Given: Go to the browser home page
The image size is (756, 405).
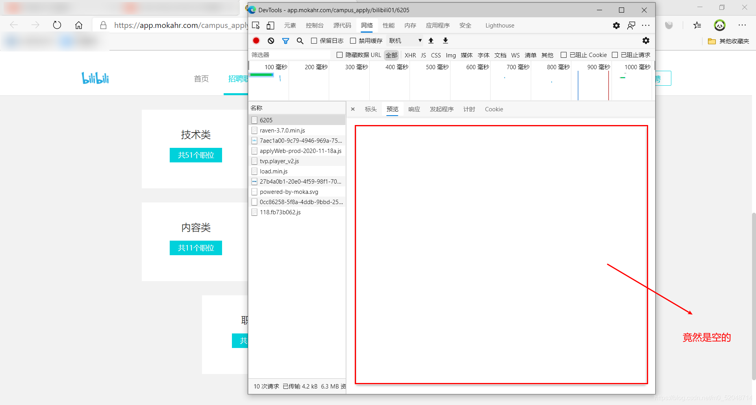Looking at the screenshot, I should [x=79, y=25].
